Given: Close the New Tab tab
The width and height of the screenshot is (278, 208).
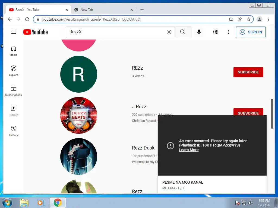Looking at the screenshot, I should click(x=132, y=10).
